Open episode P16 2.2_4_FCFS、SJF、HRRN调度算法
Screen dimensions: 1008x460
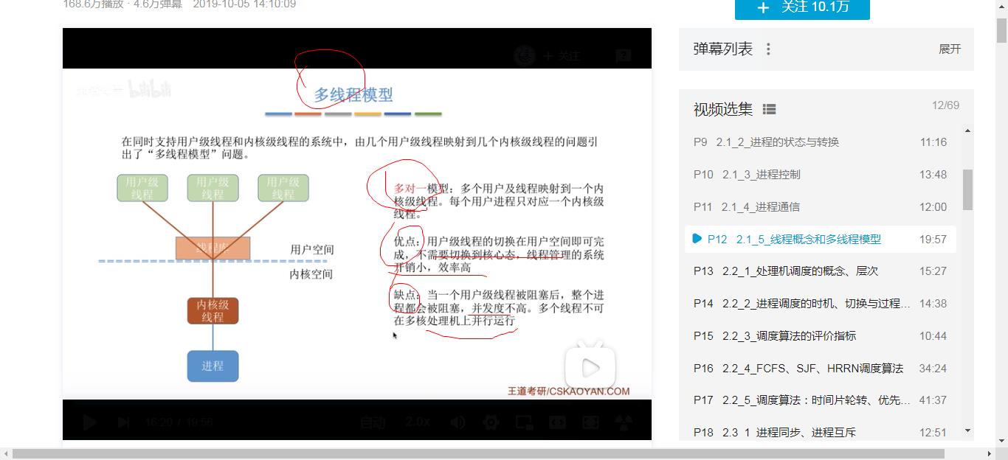(821, 369)
